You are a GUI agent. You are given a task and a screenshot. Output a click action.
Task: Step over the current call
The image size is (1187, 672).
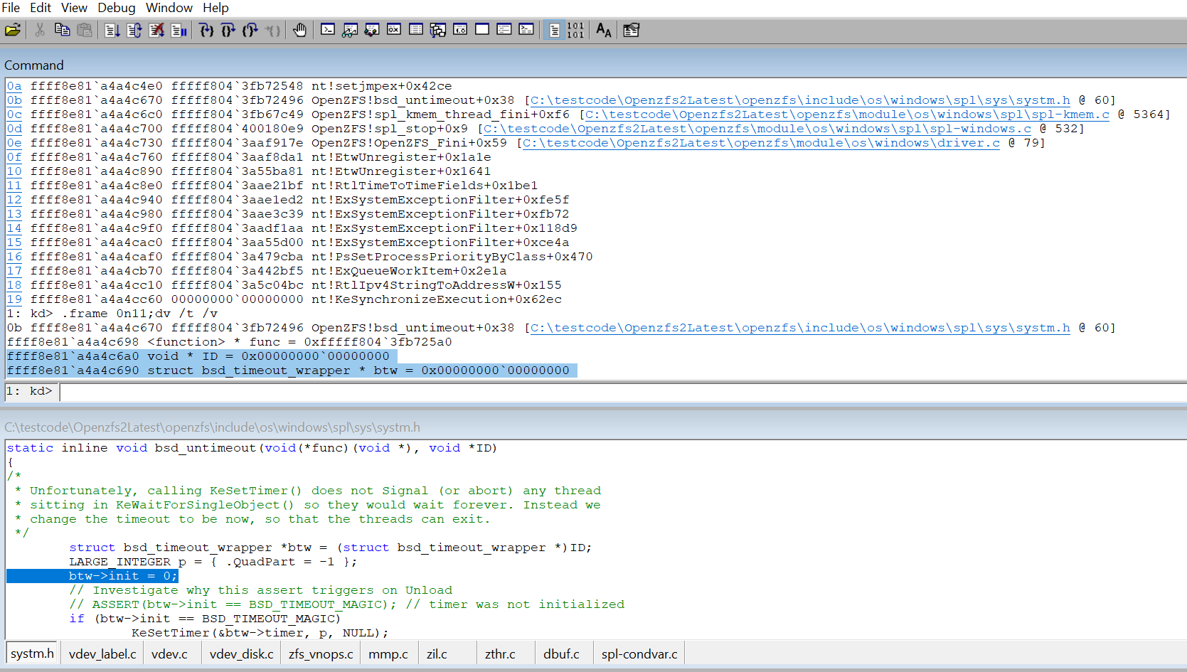[228, 30]
